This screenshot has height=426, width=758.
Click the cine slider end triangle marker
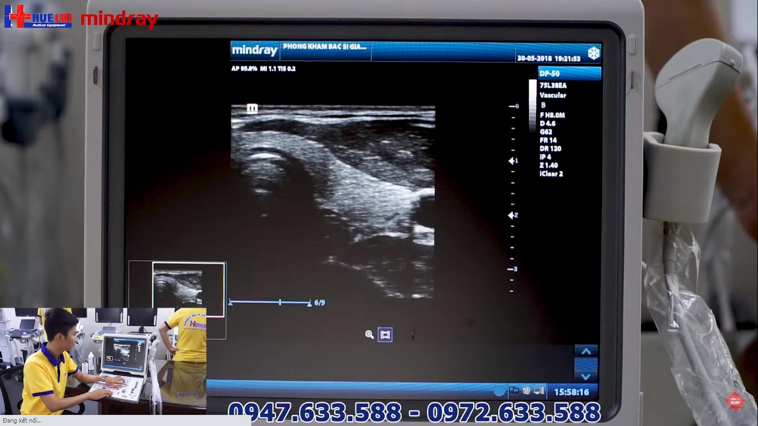click(309, 303)
